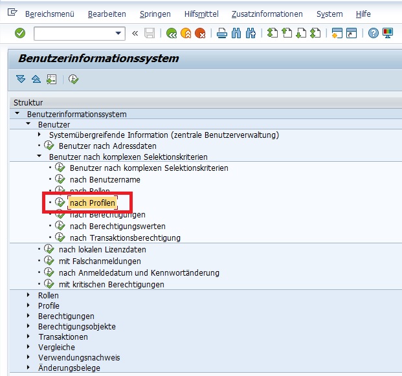Execute icon beside nach Profilen
Image resolution: width=402 pixels, height=376 pixels.
[x=60, y=202]
